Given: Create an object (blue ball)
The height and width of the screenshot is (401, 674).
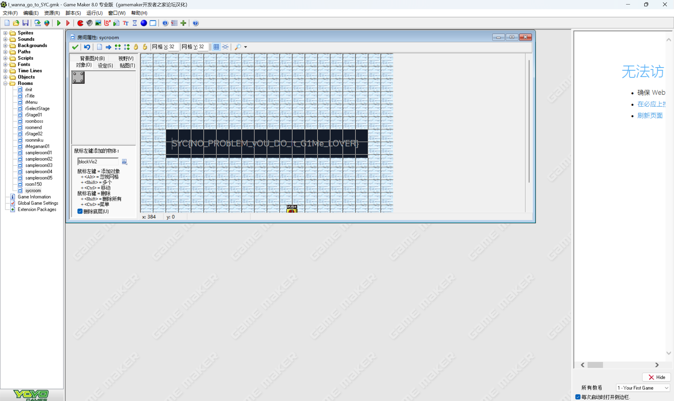Looking at the screenshot, I should pos(144,23).
